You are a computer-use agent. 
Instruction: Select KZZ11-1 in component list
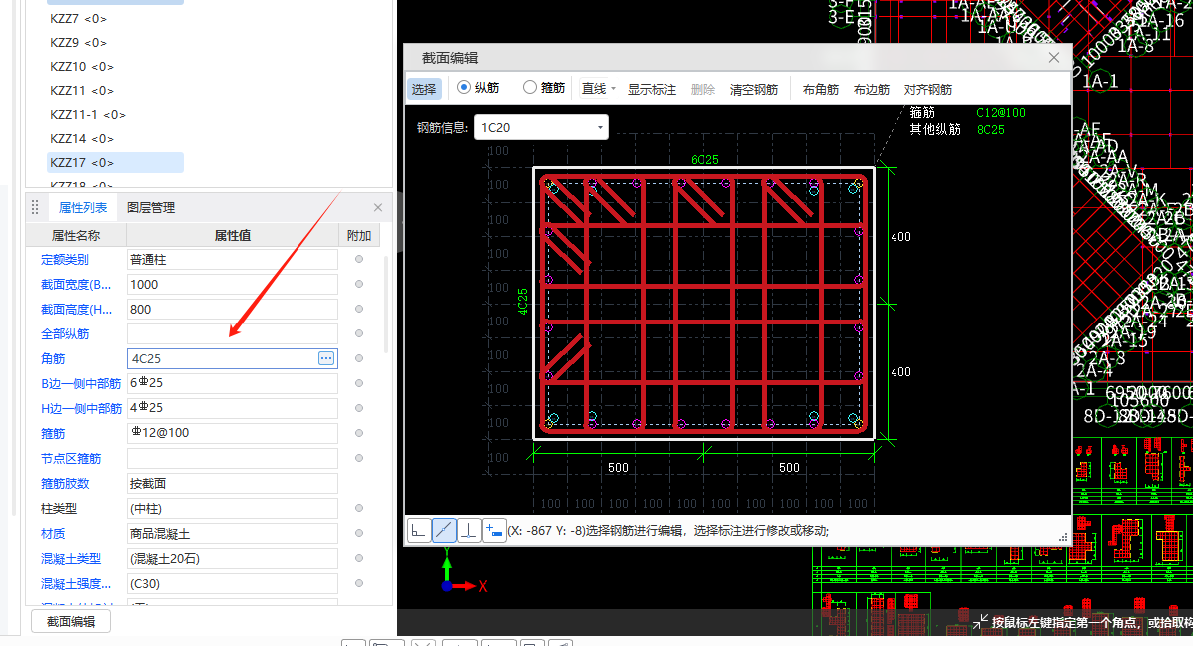(x=88, y=114)
